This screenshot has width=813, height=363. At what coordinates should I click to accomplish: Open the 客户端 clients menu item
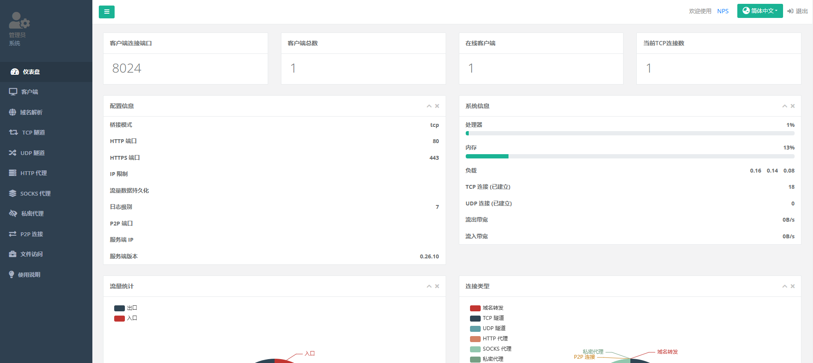(46, 92)
